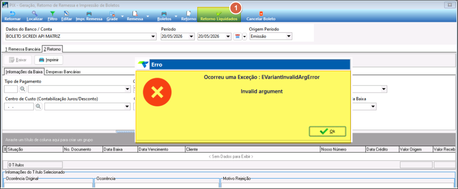
Task: Sort by Data Baixa column header
Action: click(x=120, y=149)
